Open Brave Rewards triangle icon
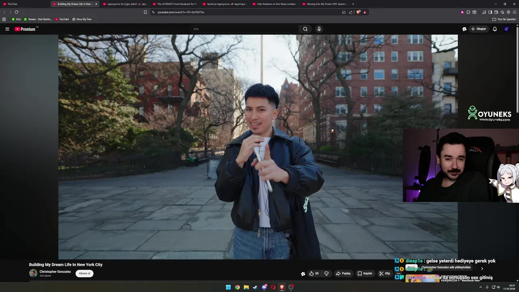 [365, 12]
